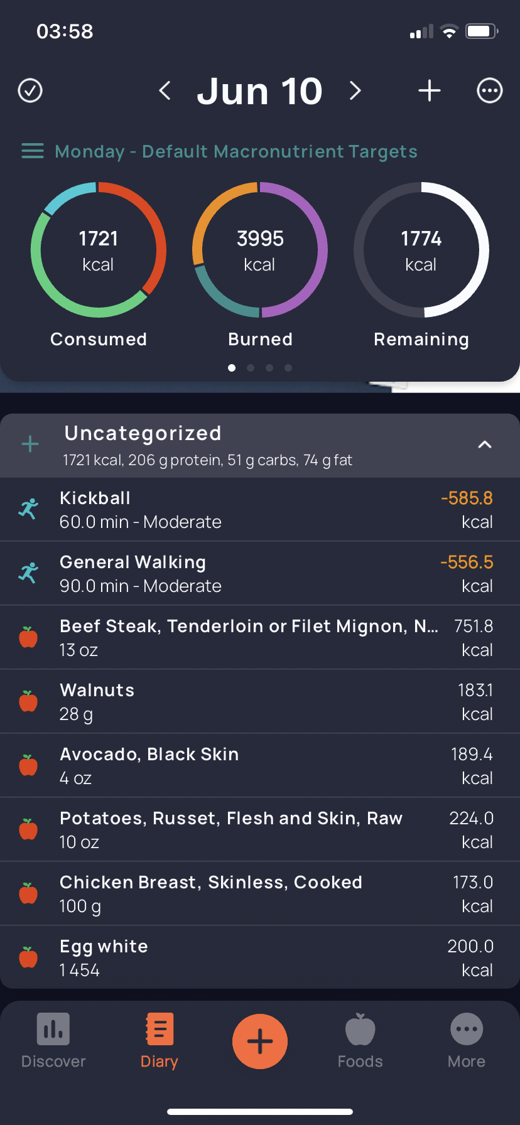Open Monday Default Macronutrient Targets menu
This screenshot has height=1125, width=520.
(220, 151)
